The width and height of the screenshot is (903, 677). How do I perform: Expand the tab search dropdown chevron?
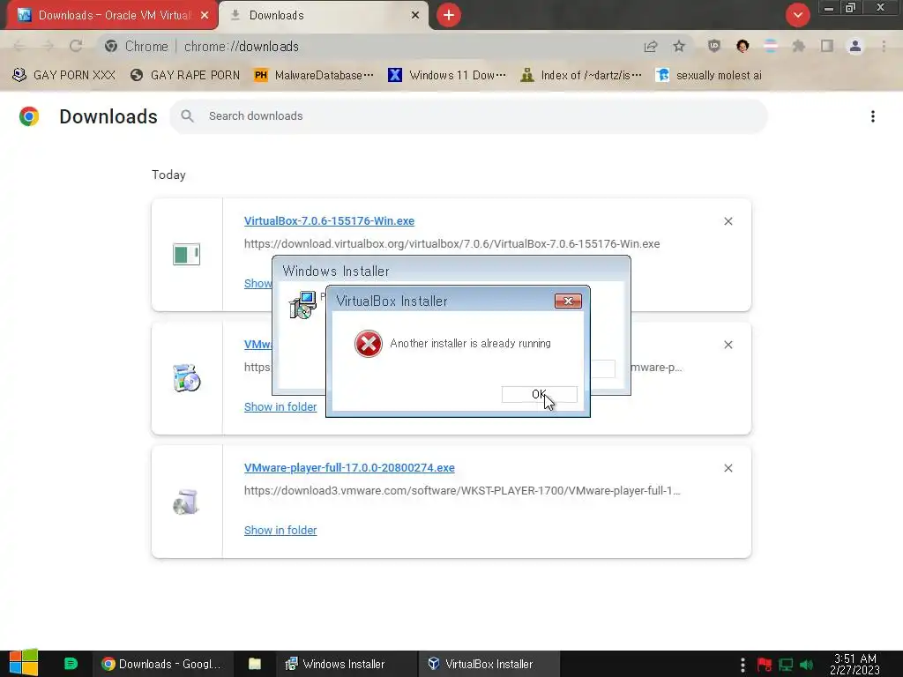click(797, 15)
